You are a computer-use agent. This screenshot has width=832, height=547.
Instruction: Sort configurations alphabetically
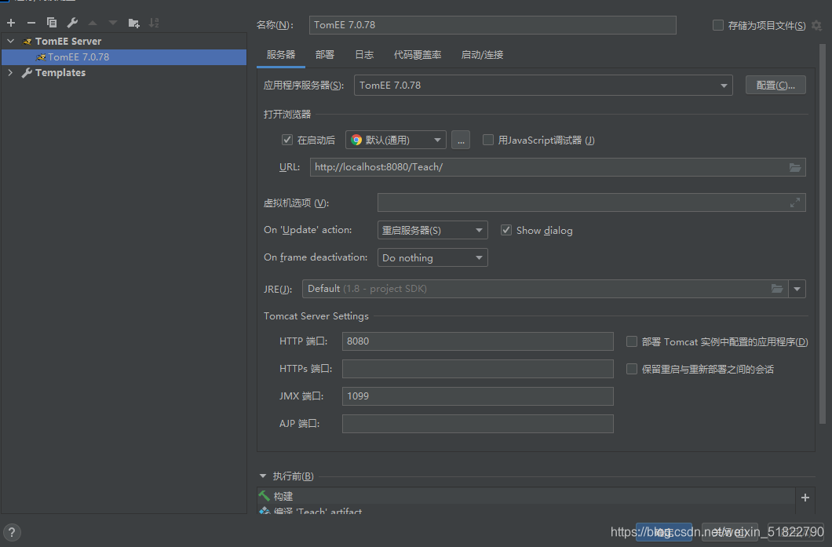pos(154,23)
